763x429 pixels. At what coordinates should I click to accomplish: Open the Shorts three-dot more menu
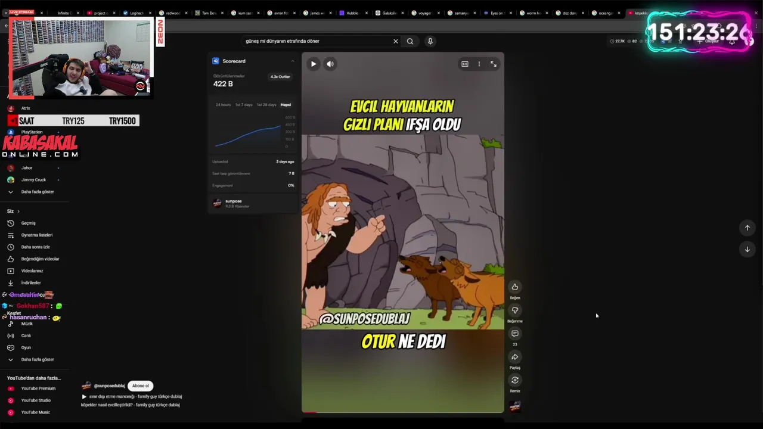(x=479, y=64)
